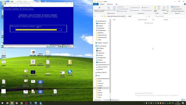
Task: Switch to the Главная ribbon tab
Action: click(x=102, y=4)
